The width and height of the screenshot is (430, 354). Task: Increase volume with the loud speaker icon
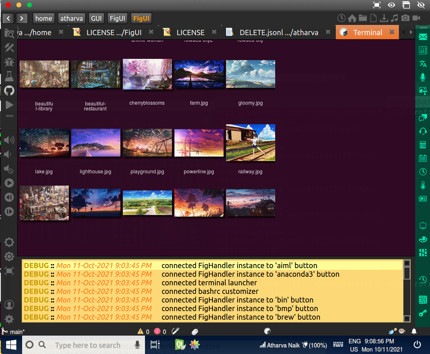click(9, 140)
